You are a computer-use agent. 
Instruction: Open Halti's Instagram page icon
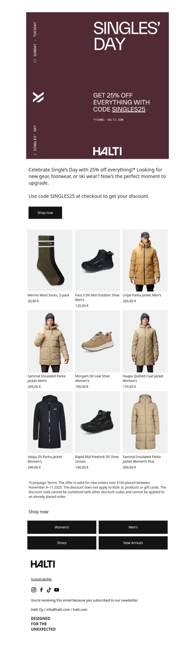[34, 590]
